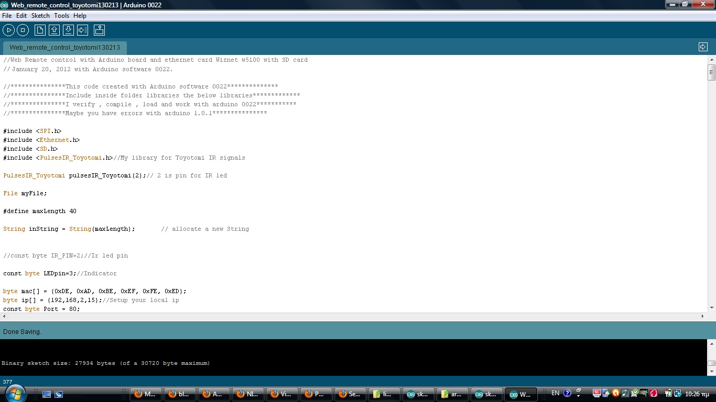Click the line number 377 in the status bar

click(x=7, y=382)
